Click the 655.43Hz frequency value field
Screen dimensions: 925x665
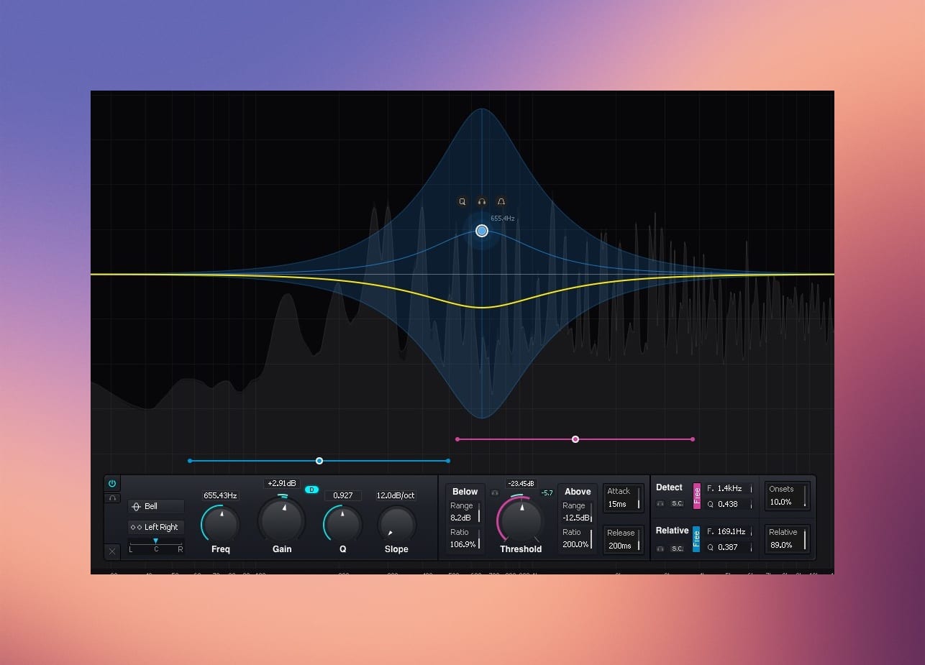pos(220,495)
